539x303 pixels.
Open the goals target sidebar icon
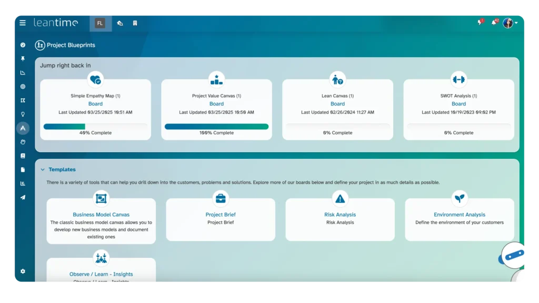tap(23, 87)
